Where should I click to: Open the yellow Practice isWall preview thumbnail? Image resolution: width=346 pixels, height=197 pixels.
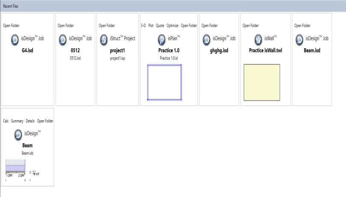[261, 82]
